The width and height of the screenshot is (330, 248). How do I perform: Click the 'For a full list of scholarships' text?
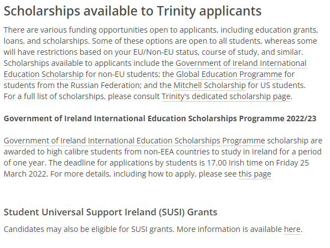click(55, 96)
